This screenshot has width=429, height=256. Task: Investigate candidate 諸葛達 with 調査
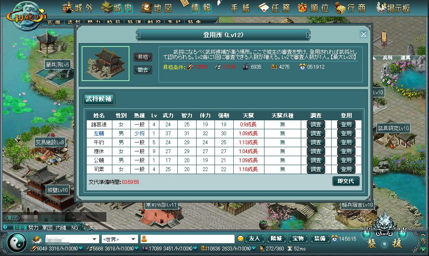316,125
